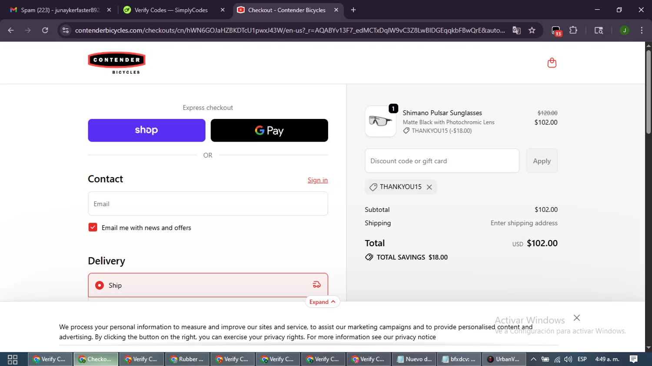This screenshot has height=366, width=652.
Task: Open the volume speaker tray icon
Action: 568,359
